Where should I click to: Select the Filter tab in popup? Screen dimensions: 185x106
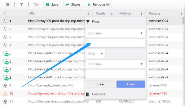[93, 22]
